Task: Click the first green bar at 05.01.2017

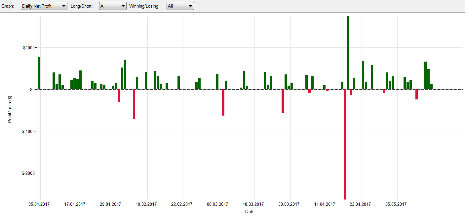Action: [39, 73]
